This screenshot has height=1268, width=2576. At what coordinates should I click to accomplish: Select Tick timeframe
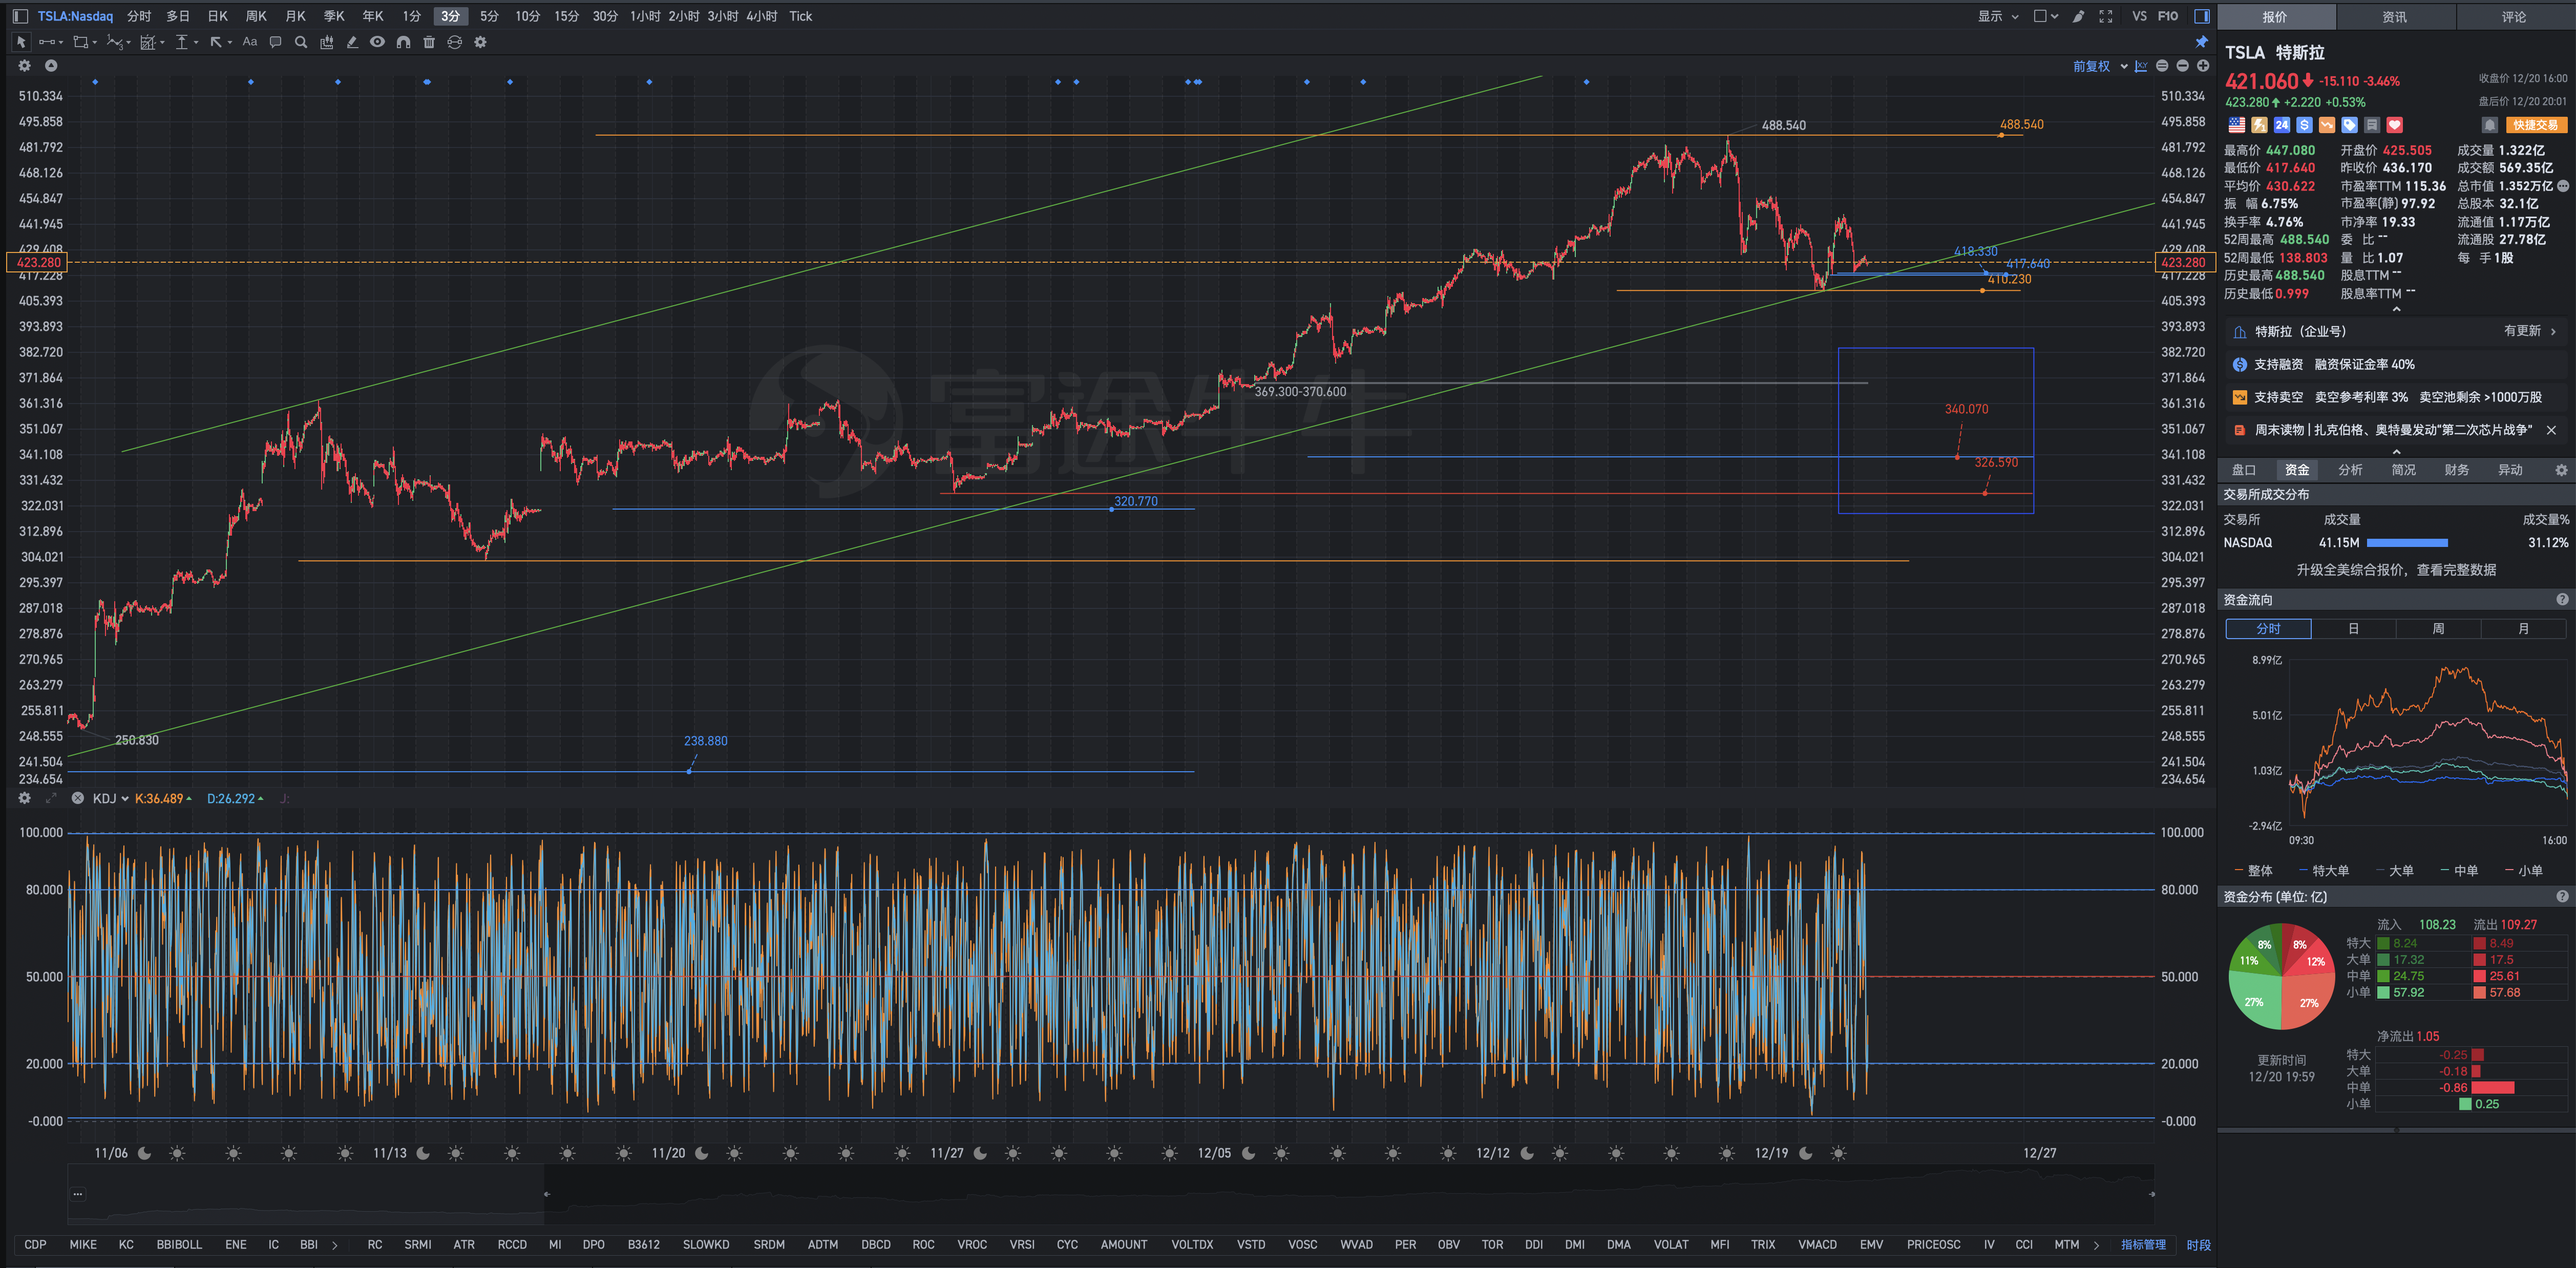pyautogui.click(x=800, y=16)
